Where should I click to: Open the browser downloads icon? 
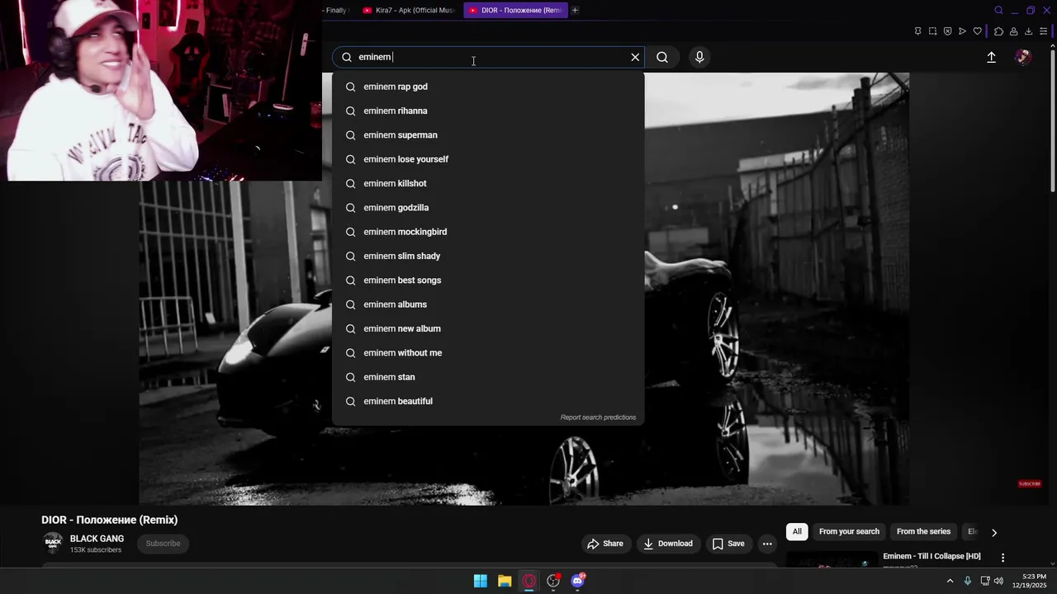tap(1028, 31)
